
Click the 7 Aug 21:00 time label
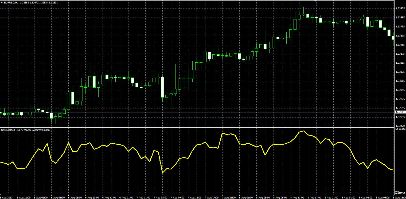click(229, 197)
